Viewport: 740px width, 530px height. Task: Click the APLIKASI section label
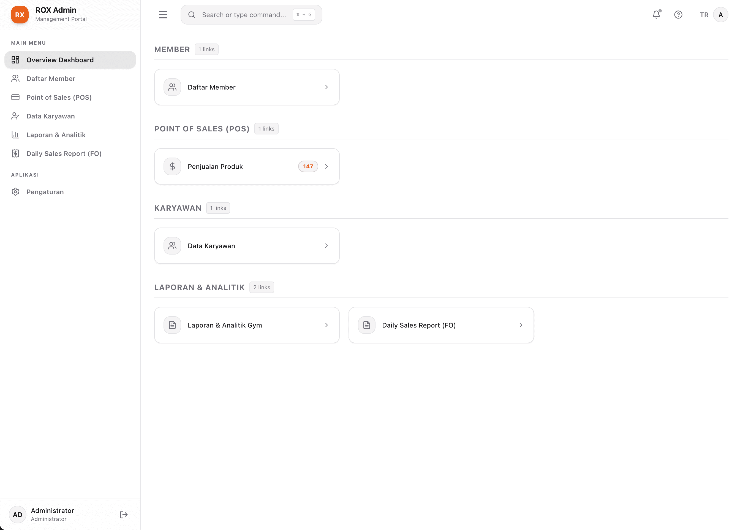(25, 175)
